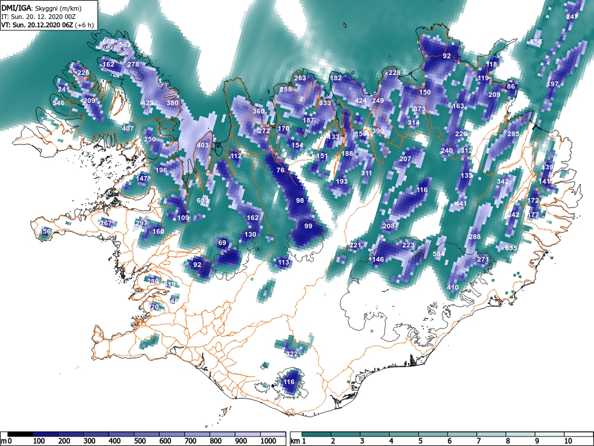Viewport: 594px width, 446px height.
Task: Pick the palest lavender swatch right of 1000 m
Action: tap(273, 434)
